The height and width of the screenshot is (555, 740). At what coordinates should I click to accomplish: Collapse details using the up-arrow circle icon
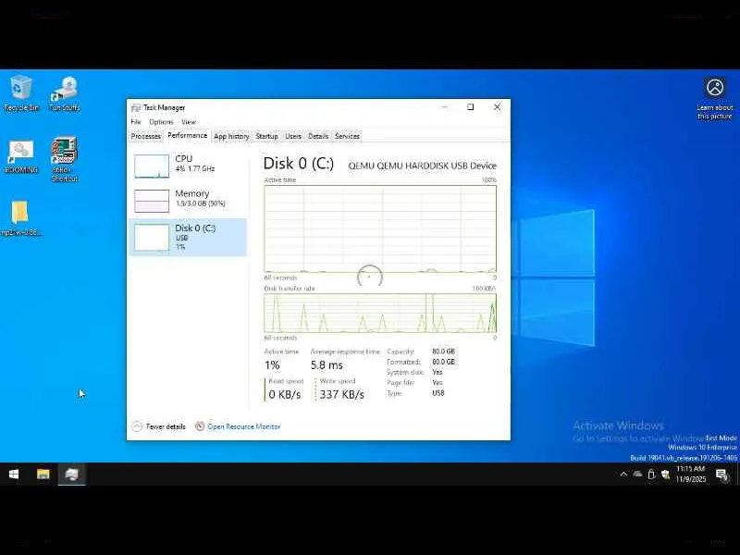137,426
